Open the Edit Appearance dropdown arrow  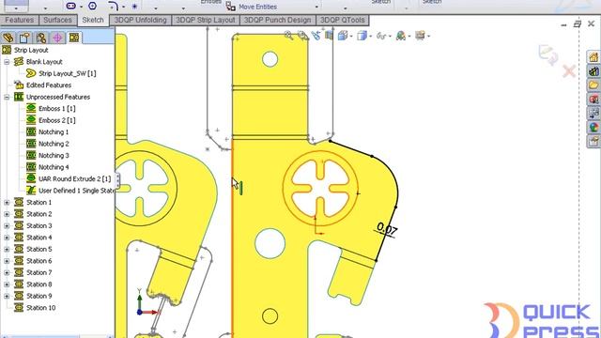click(x=409, y=37)
